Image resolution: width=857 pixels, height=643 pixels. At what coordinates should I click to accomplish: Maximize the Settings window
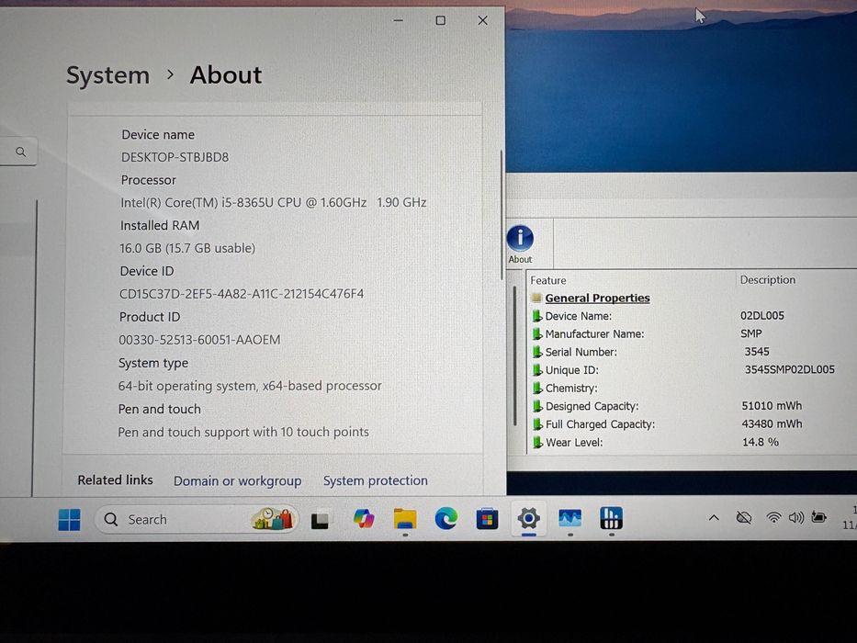[x=441, y=21]
